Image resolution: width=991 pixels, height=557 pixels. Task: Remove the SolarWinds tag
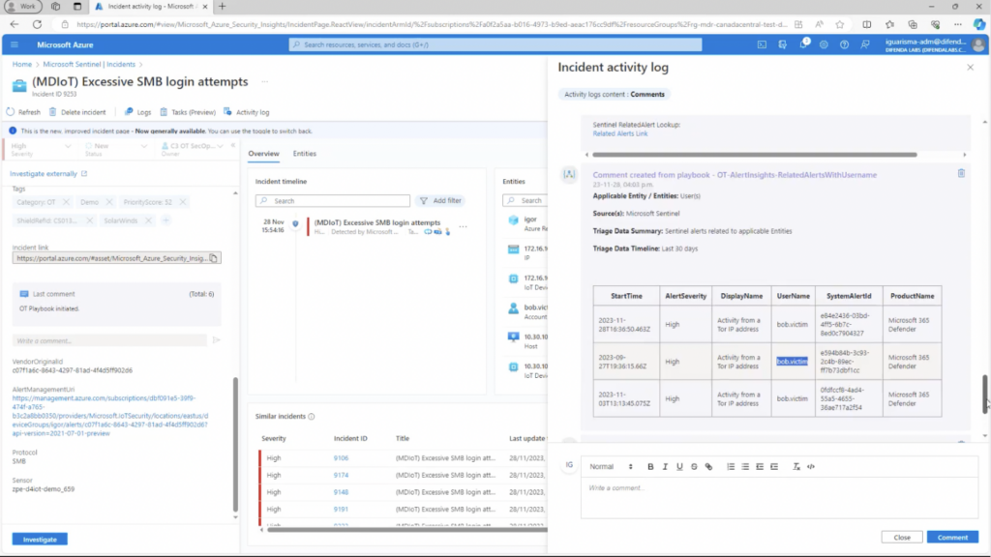pyautogui.click(x=148, y=220)
